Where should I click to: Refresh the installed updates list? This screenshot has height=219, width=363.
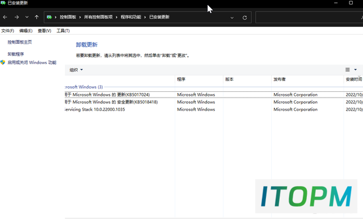point(244,18)
